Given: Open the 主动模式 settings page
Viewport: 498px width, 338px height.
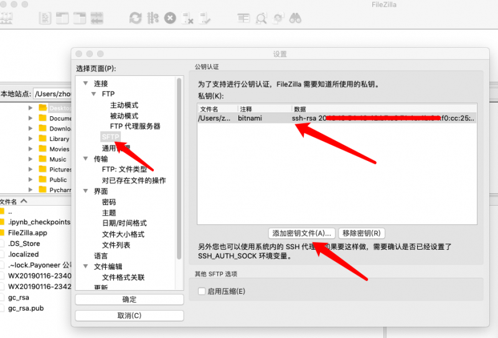Looking at the screenshot, I should pyautogui.click(x=124, y=105).
